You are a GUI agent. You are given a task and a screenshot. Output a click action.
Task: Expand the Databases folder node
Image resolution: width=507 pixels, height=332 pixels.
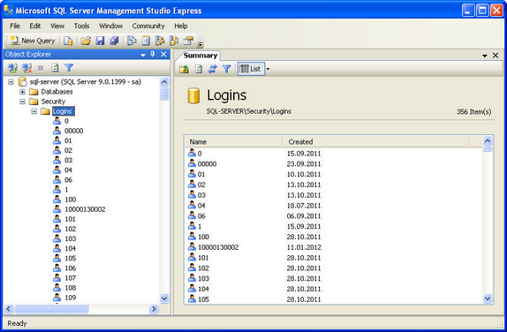point(22,92)
